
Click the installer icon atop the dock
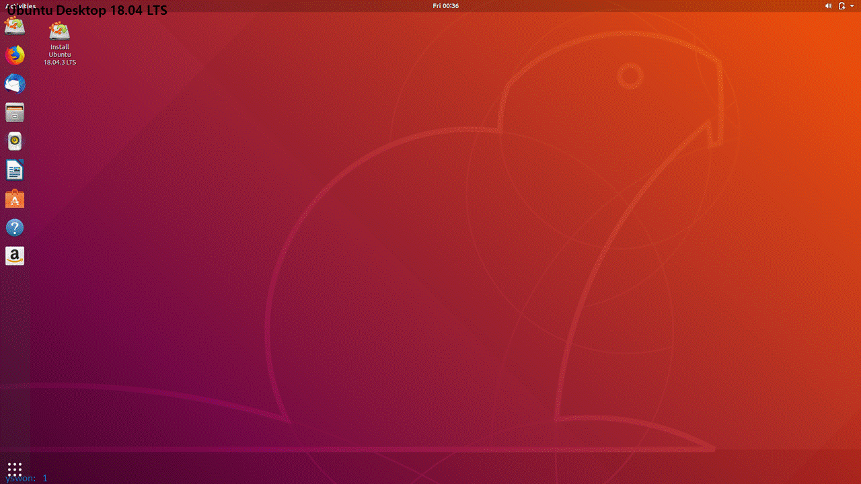(15, 26)
